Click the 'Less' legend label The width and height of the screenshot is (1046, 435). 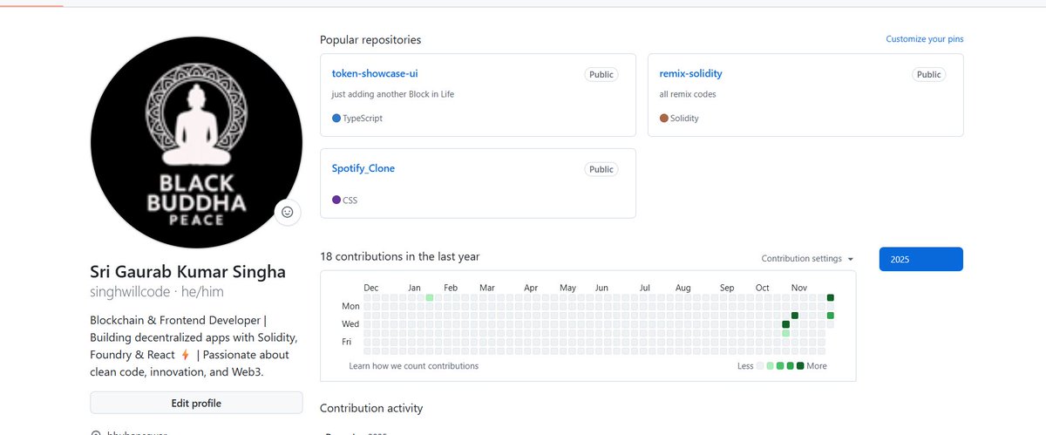click(745, 366)
